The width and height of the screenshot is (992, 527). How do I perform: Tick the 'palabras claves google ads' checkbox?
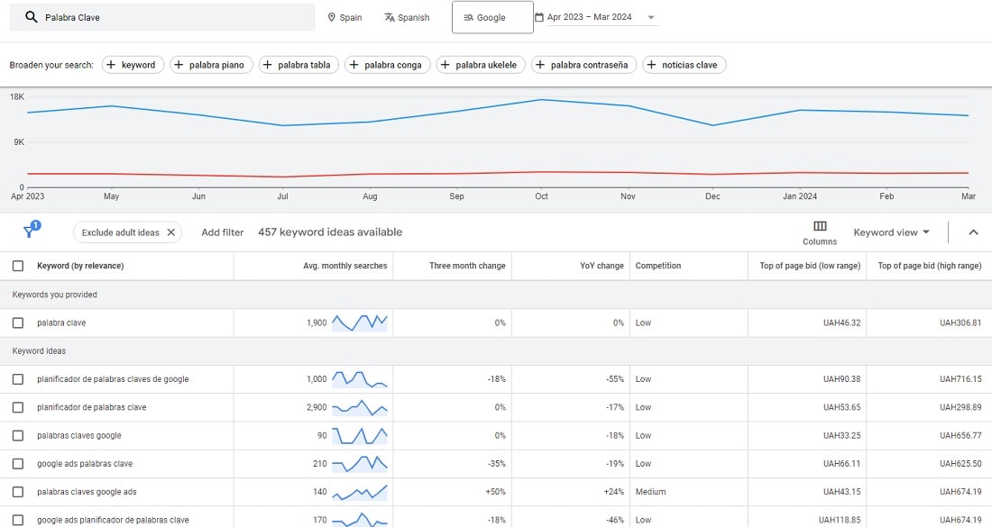click(18, 492)
